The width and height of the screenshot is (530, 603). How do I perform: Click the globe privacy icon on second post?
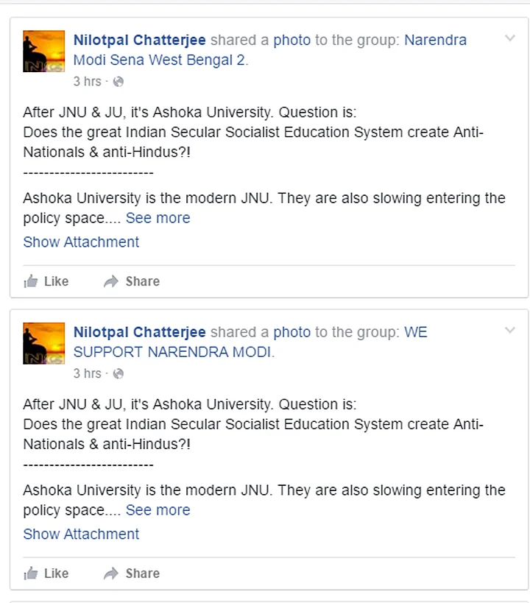pyautogui.click(x=119, y=374)
